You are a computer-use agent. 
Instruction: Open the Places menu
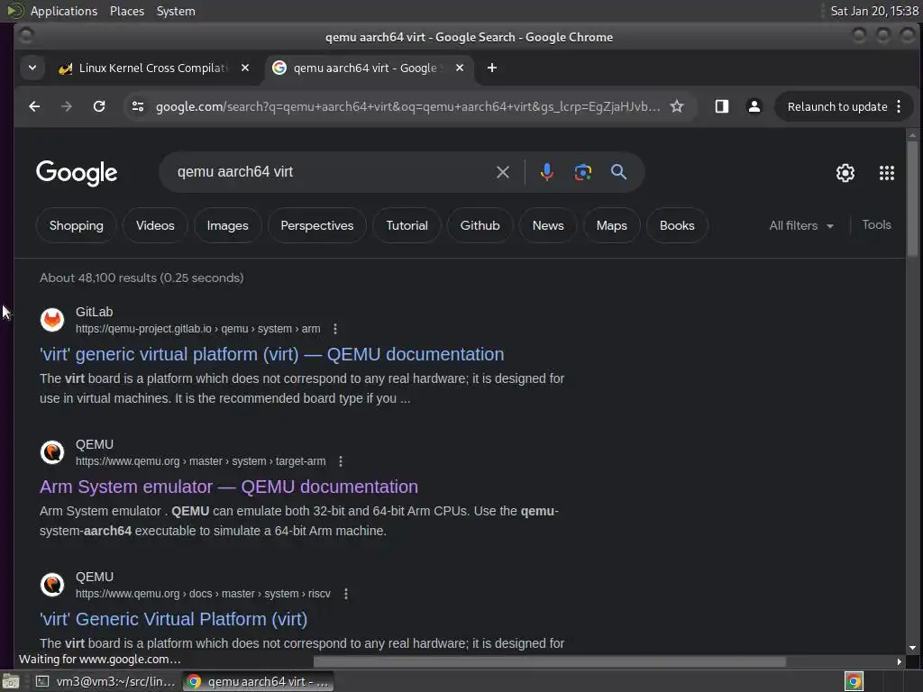[x=127, y=11]
